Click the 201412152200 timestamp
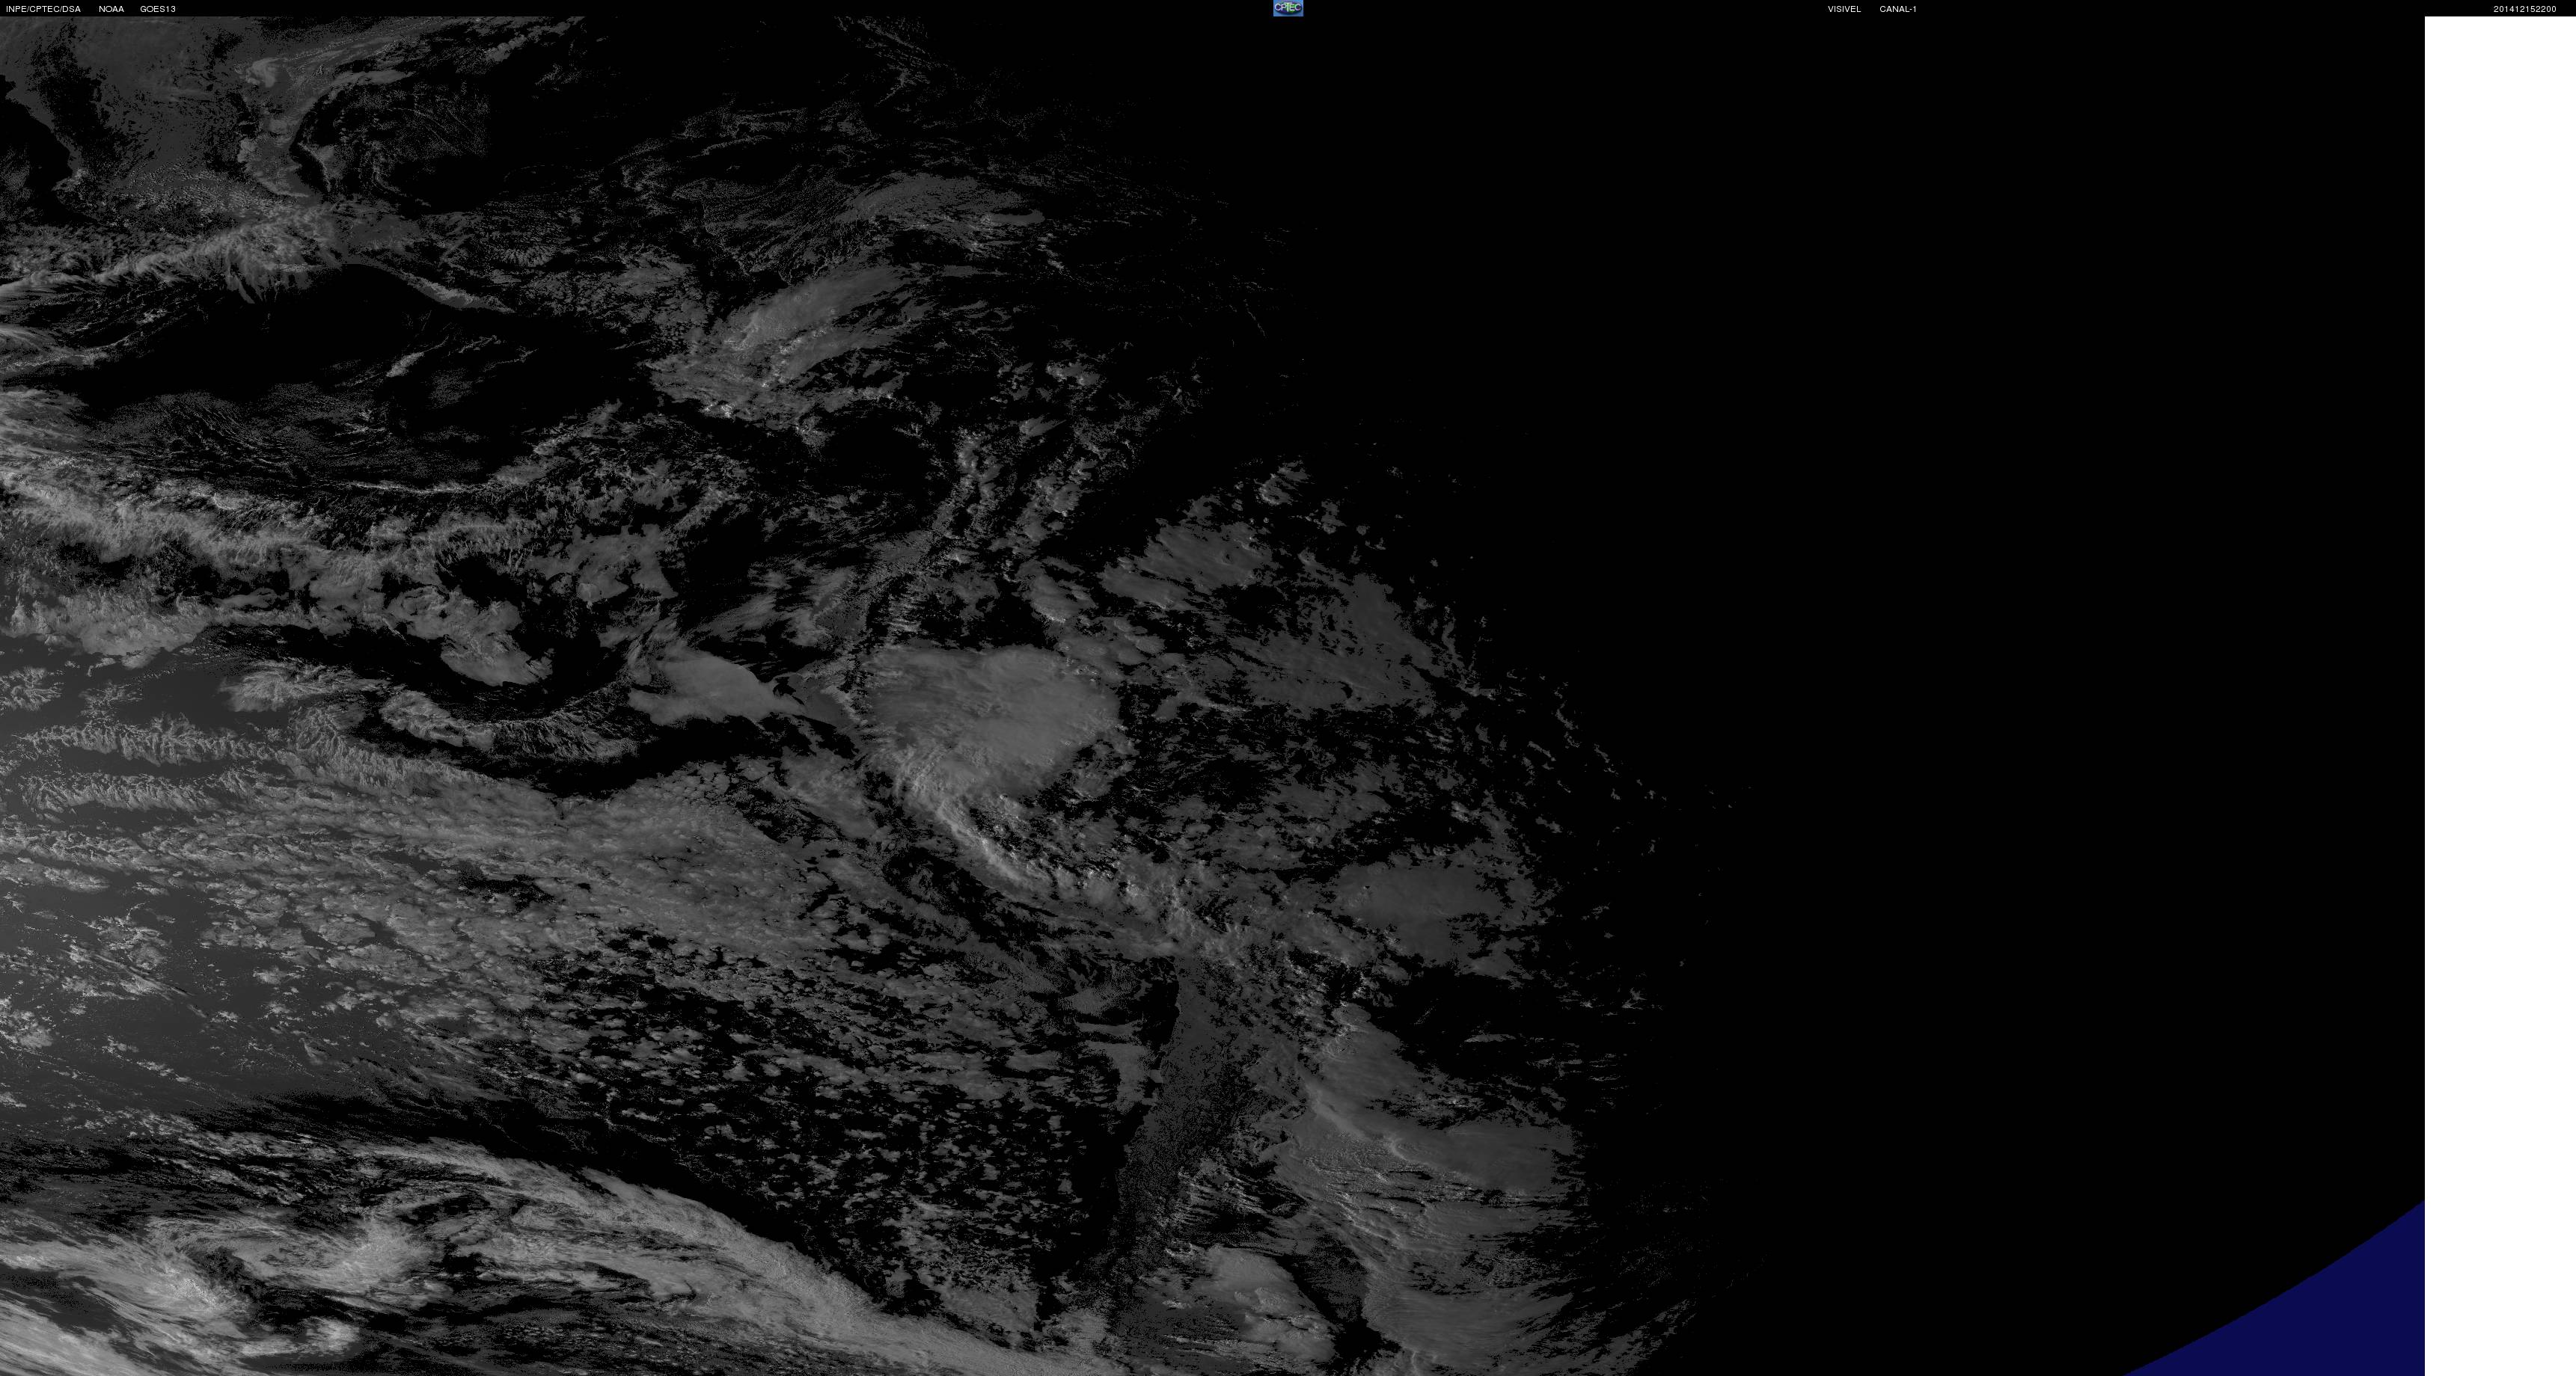The width and height of the screenshot is (2576, 1376). tap(2524, 9)
